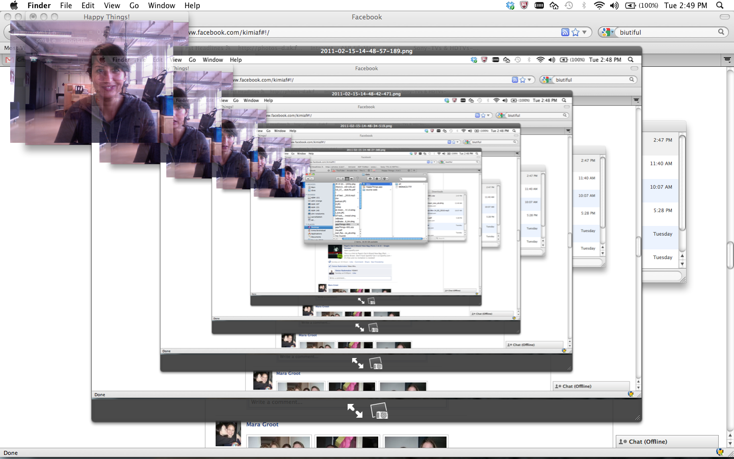
Task: Click the browser's vertical scrollbar on the far right
Action: (729, 255)
